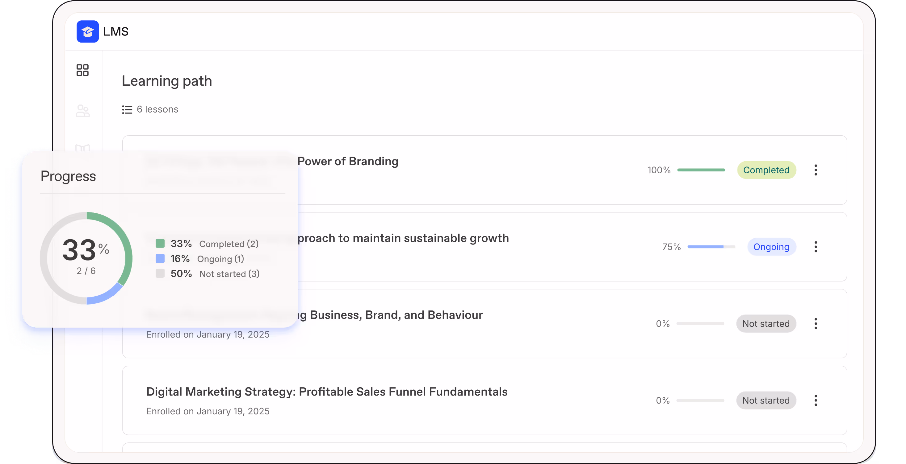
Task: Open the dashboard grid sidebar icon
Action: click(x=83, y=70)
